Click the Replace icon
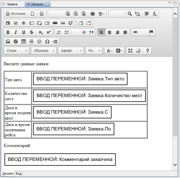 tap(138, 14)
